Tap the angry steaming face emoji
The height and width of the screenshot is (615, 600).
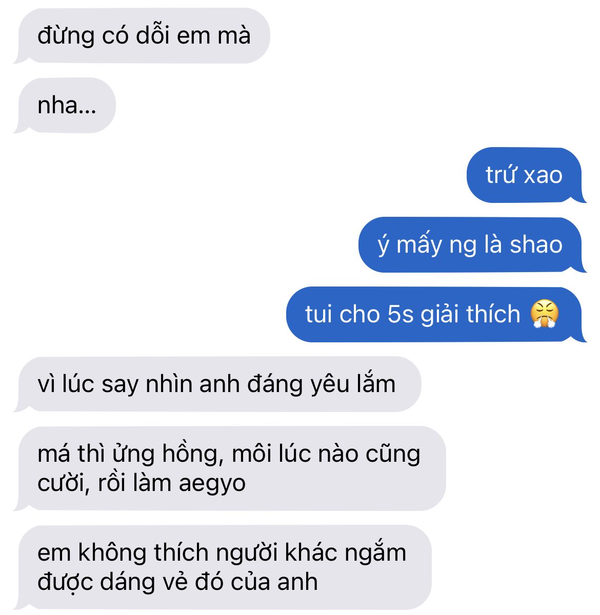pyautogui.click(x=544, y=314)
